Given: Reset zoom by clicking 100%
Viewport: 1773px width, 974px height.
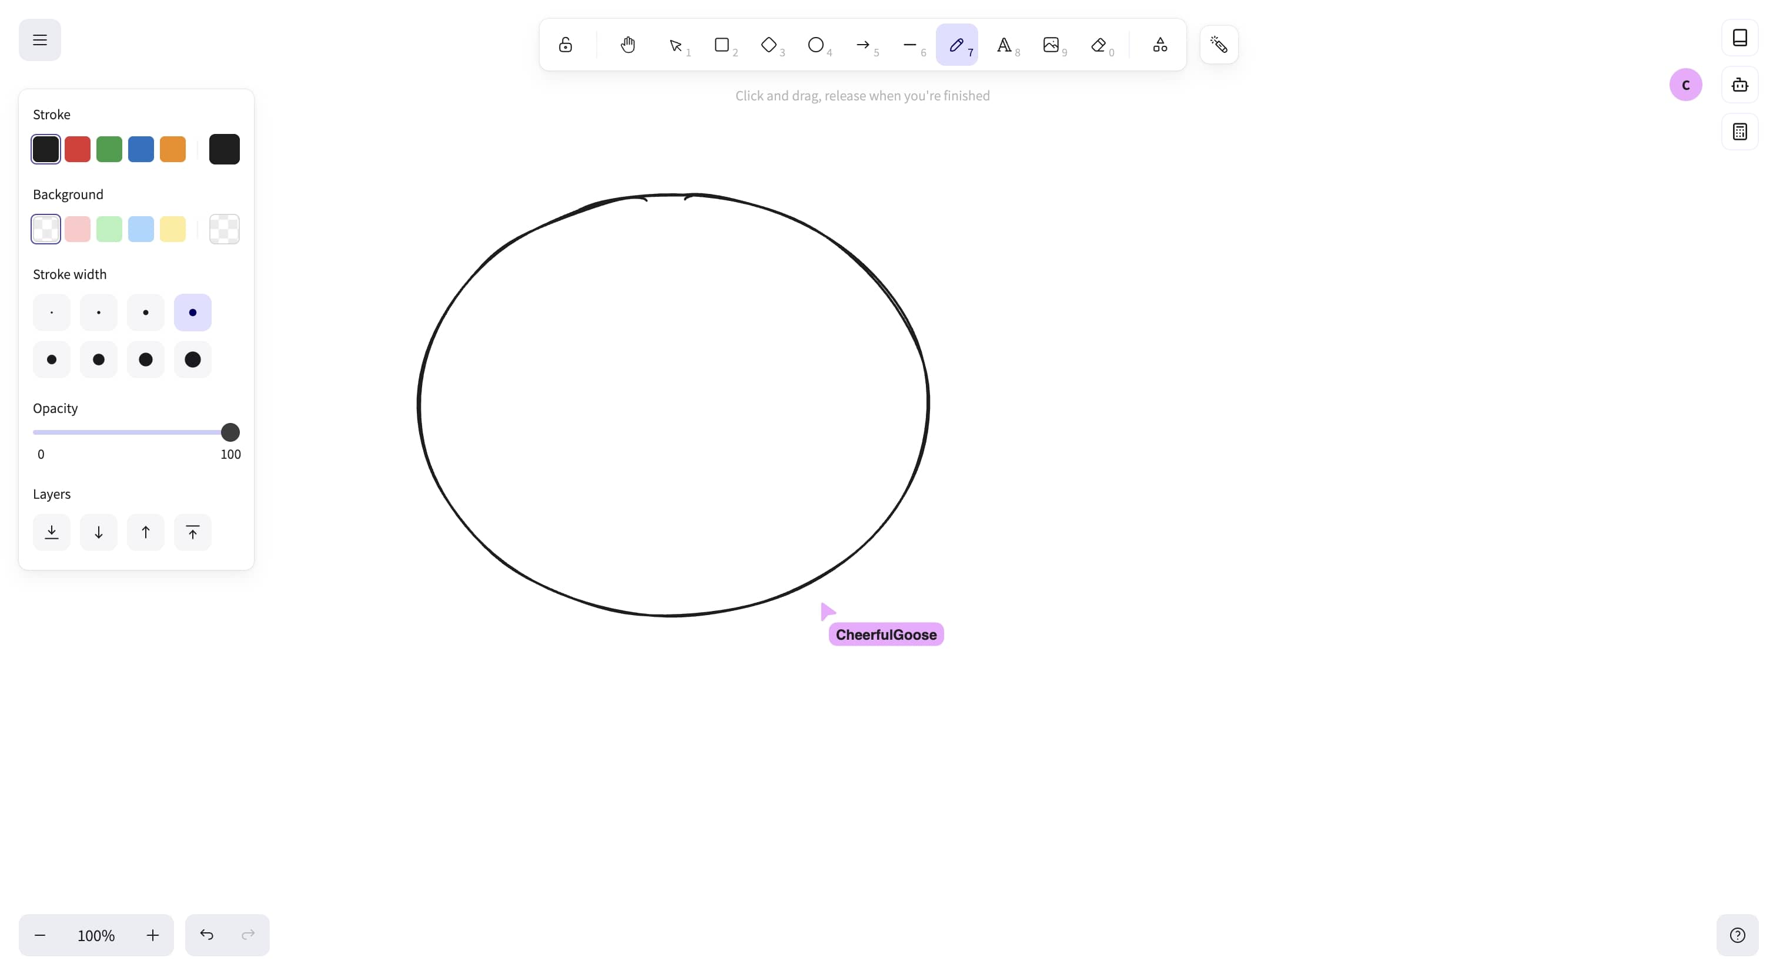Looking at the screenshot, I should pos(96,935).
